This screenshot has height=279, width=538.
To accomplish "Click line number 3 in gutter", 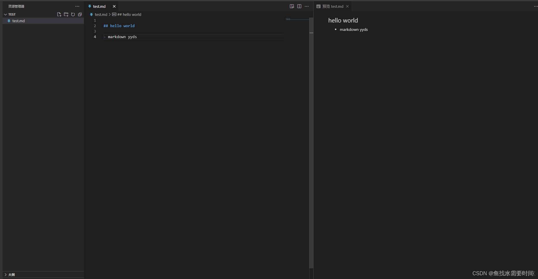I will pos(95,31).
